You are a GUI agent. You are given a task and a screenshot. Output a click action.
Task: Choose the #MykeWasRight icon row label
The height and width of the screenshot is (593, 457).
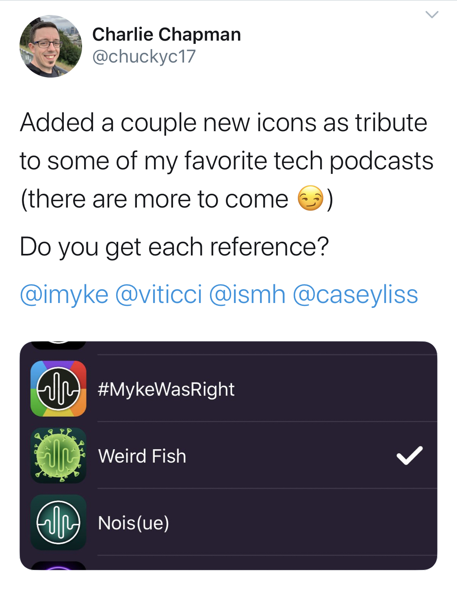(x=166, y=389)
